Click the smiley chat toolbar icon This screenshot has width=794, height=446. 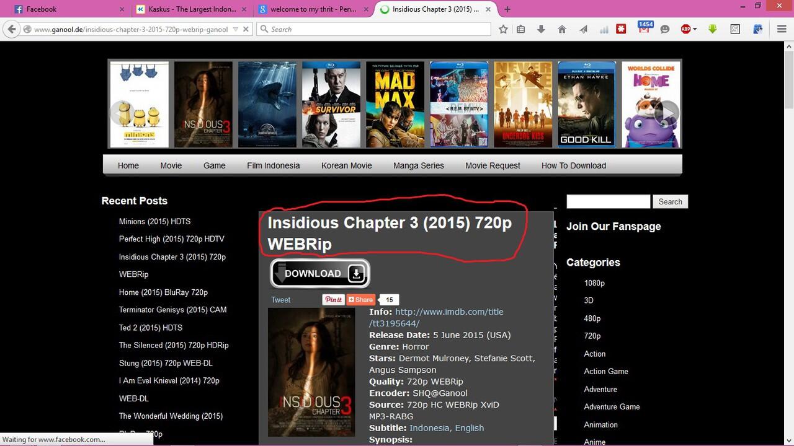point(665,29)
